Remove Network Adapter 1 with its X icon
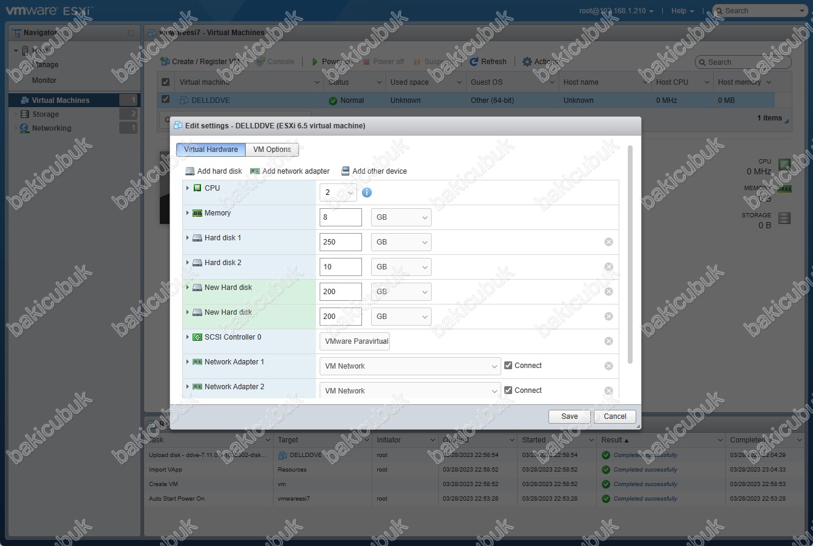The width and height of the screenshot is (813, 546). (608, 366)
